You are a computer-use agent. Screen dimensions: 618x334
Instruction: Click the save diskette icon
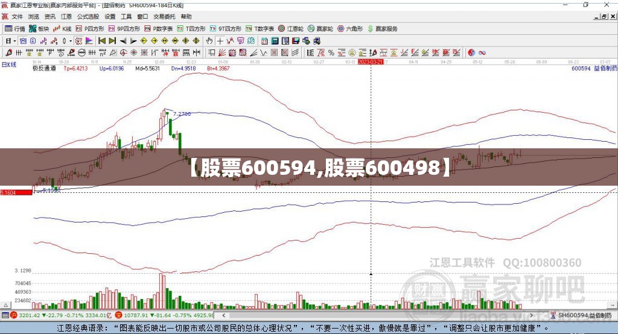click(x=296, y=41)
